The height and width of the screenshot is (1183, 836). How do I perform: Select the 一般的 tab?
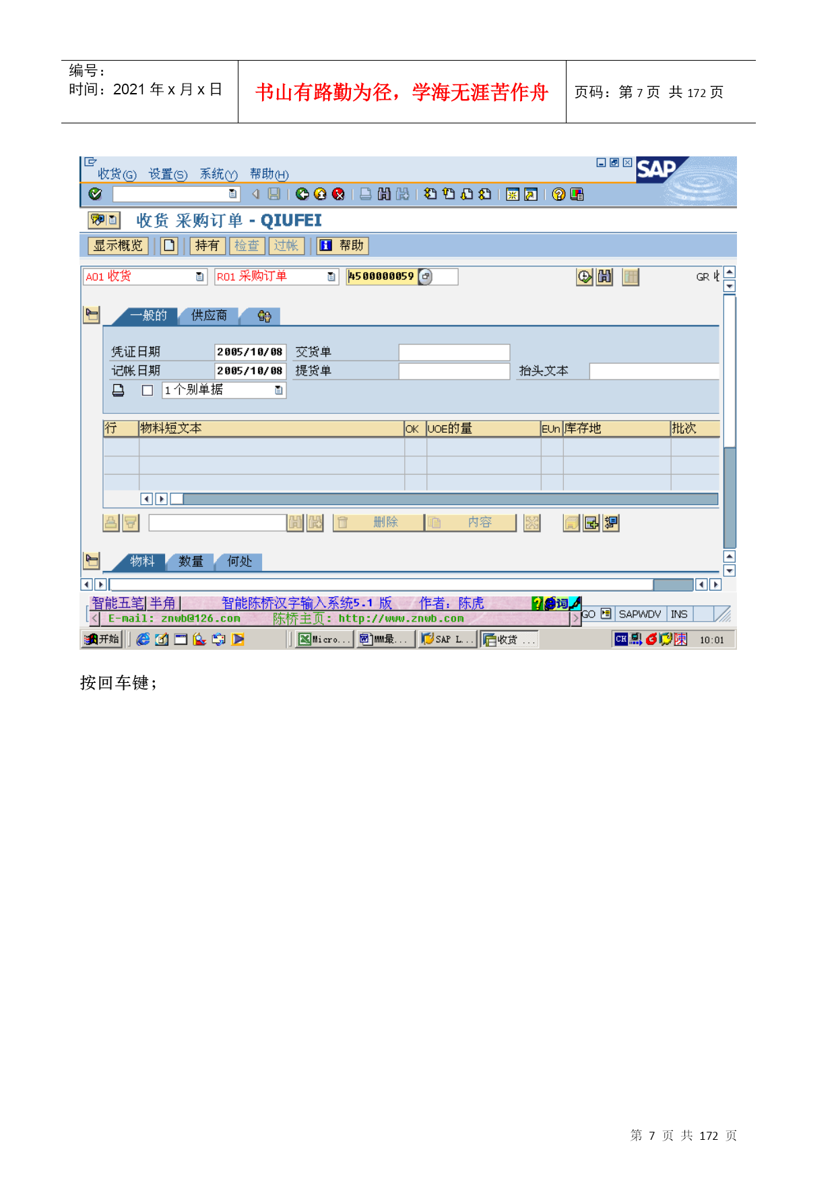pos(148,315)
